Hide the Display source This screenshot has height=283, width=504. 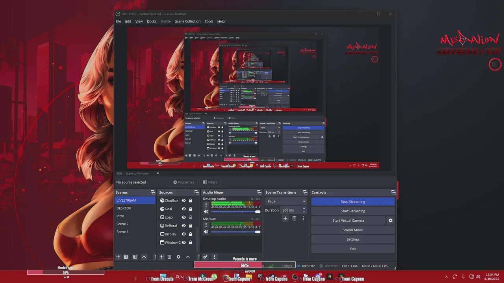pos(183,234)
